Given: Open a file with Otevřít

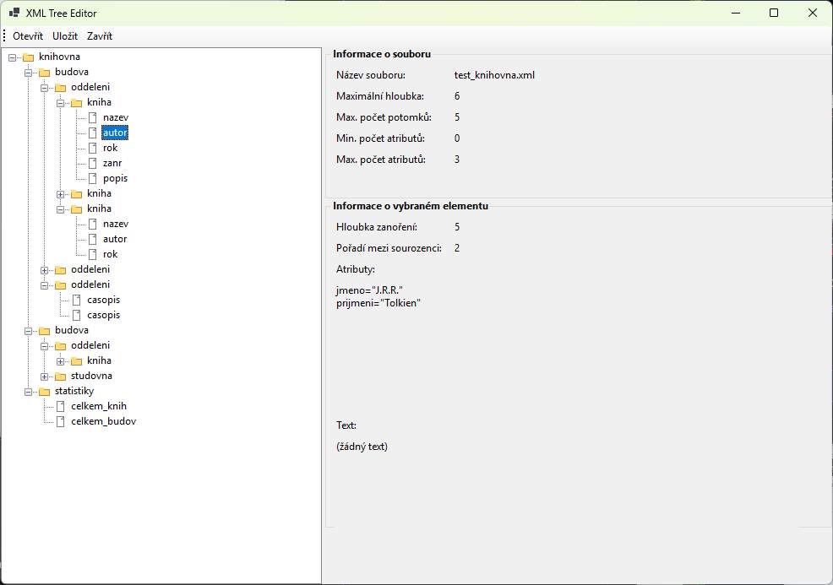Looking at the screenshot, I should point(28,36).
